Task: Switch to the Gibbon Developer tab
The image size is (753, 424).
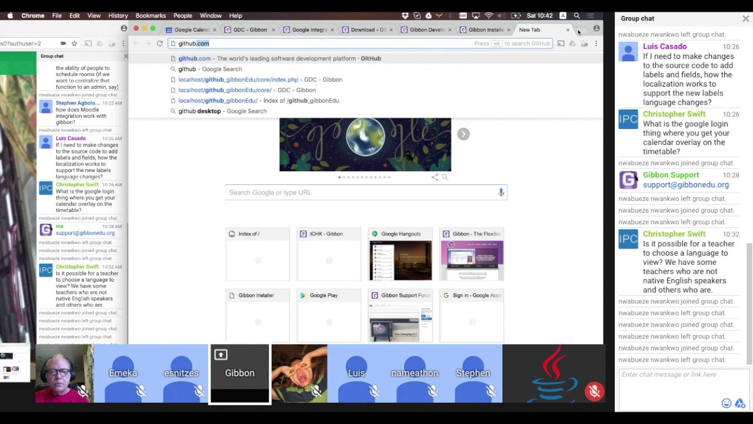Action: (427, 30)
